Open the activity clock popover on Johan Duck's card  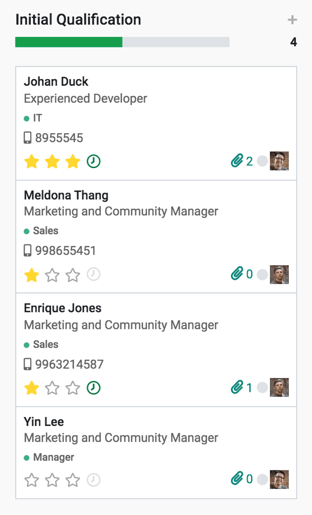pyautogui.click(x=94, y=161)
